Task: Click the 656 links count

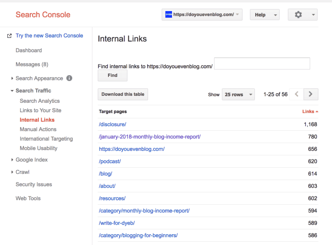Action: 313,149
